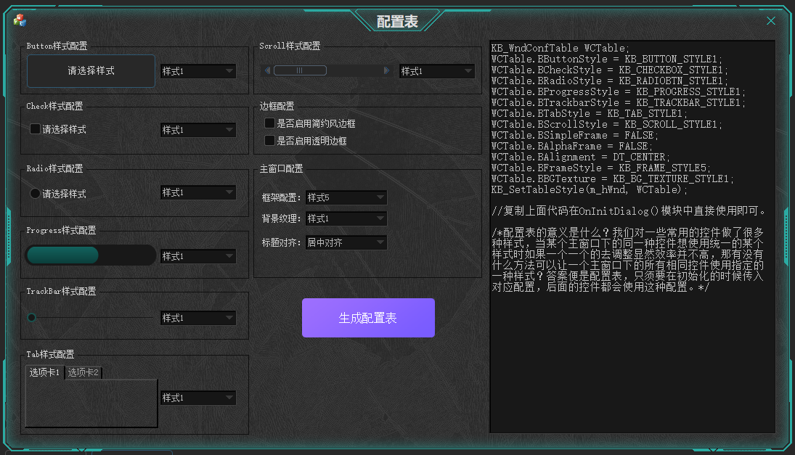Click the WCTable.BAlignment = DT_CENTER line
This screenshot has height=455, width=795.
point(581,157)
